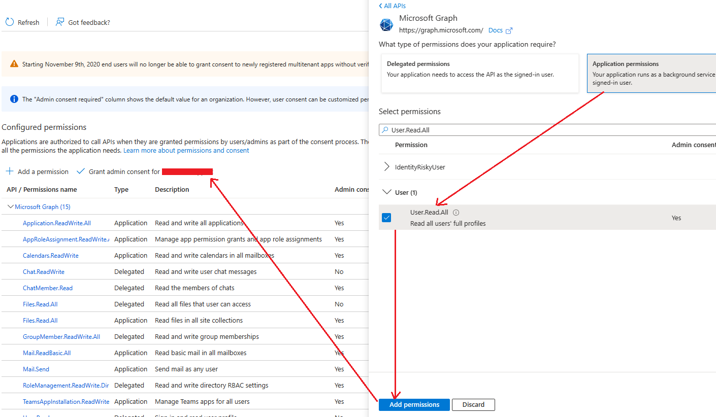Click the Yes value in the User.Read.All row
Viewport: 716px width, 417px height.
coord(676,218)
